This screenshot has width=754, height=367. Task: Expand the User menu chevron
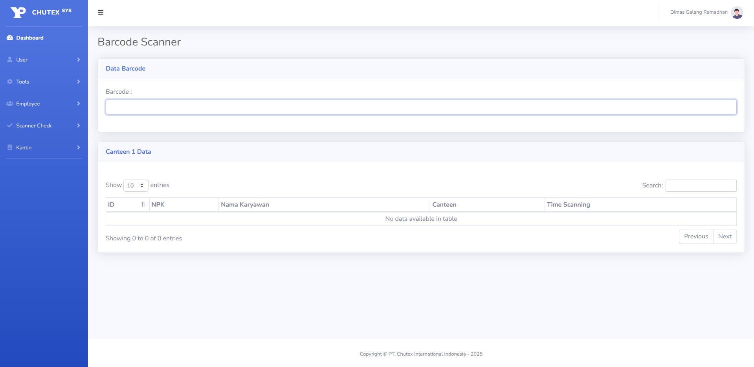coord(79,60)
